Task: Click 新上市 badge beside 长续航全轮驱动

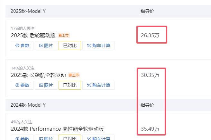Action: coord(74,75)
